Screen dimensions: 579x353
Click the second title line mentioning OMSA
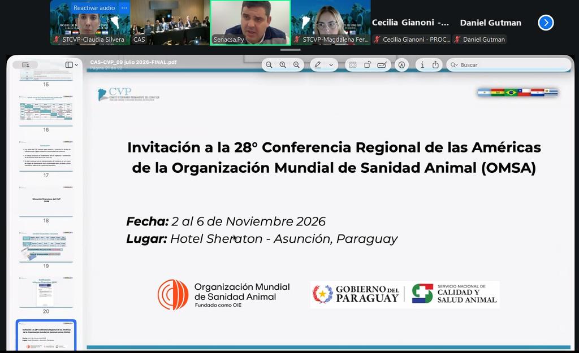click(334, 168)
